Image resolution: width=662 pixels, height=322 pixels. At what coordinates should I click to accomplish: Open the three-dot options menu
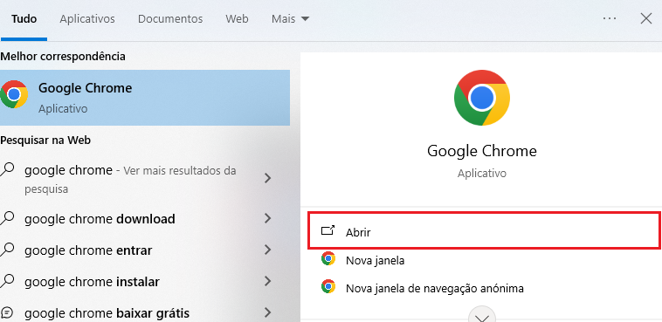tap(610, 18)
